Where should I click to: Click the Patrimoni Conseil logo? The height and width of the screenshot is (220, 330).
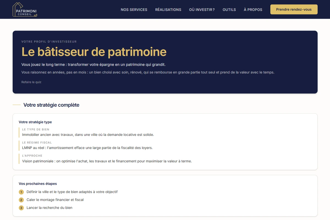pyautogui.click(x=25, y=10)
